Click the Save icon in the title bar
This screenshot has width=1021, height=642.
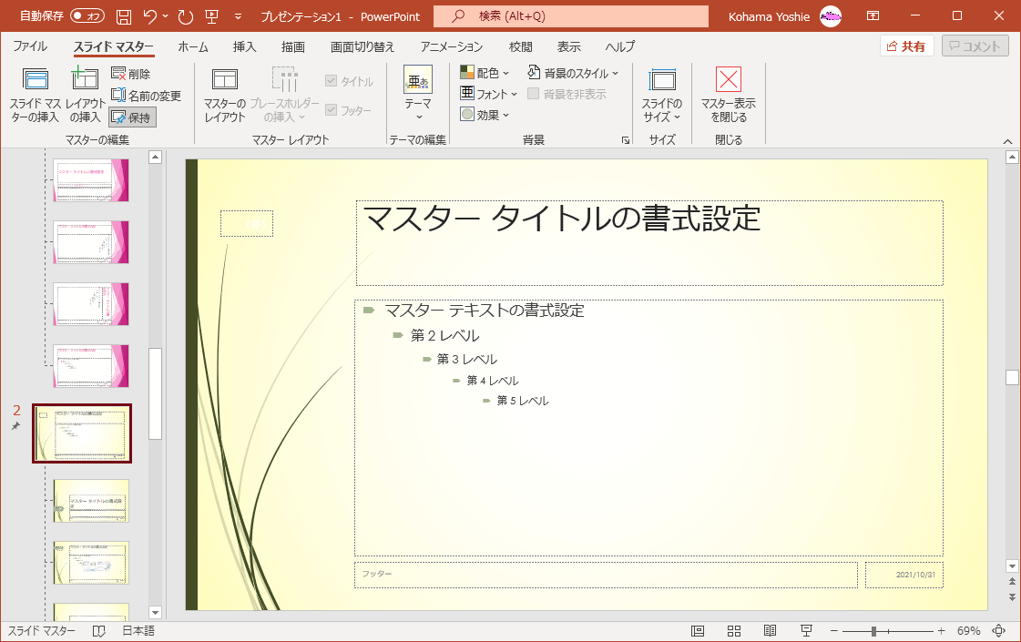coord(124,17)
